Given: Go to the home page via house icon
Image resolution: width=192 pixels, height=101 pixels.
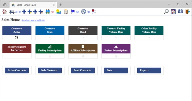Looking at the screenshot, I should click(x=4, y=12).
